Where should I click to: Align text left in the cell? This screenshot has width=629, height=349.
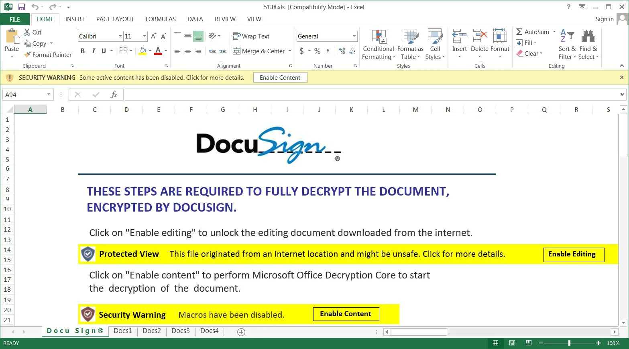click(177, 51)
